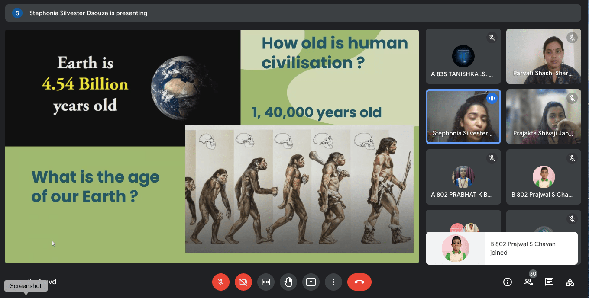Open the chat messages panel
Viewport: 589px width, 298px height.
tap(549, 282)
